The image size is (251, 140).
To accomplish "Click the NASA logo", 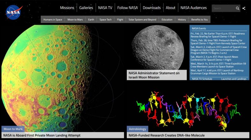I will tap(14, 12).
